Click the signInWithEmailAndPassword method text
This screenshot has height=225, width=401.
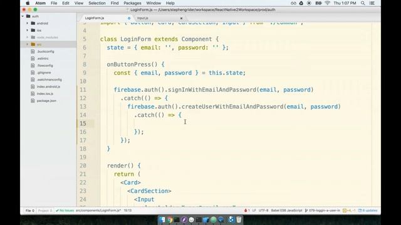tap(212, 90)
